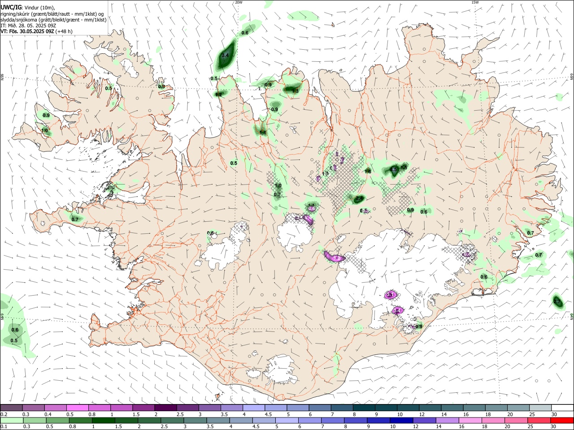Screen dimensions: 574x430
Task: Click the red lower swatch between 25 and 30
Action: pyautogui.click(x=539, y=421)
